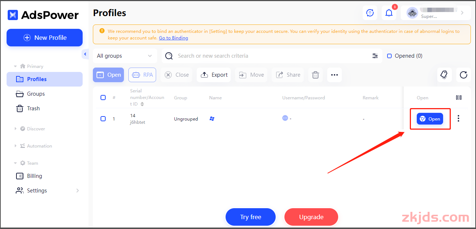Open the column settings icon
The height and width of the screenshot is (229, 476).
click(x=459, y=98)
